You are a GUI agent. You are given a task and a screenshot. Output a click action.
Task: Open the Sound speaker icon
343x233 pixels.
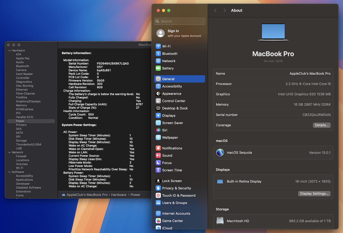point(158,155)
